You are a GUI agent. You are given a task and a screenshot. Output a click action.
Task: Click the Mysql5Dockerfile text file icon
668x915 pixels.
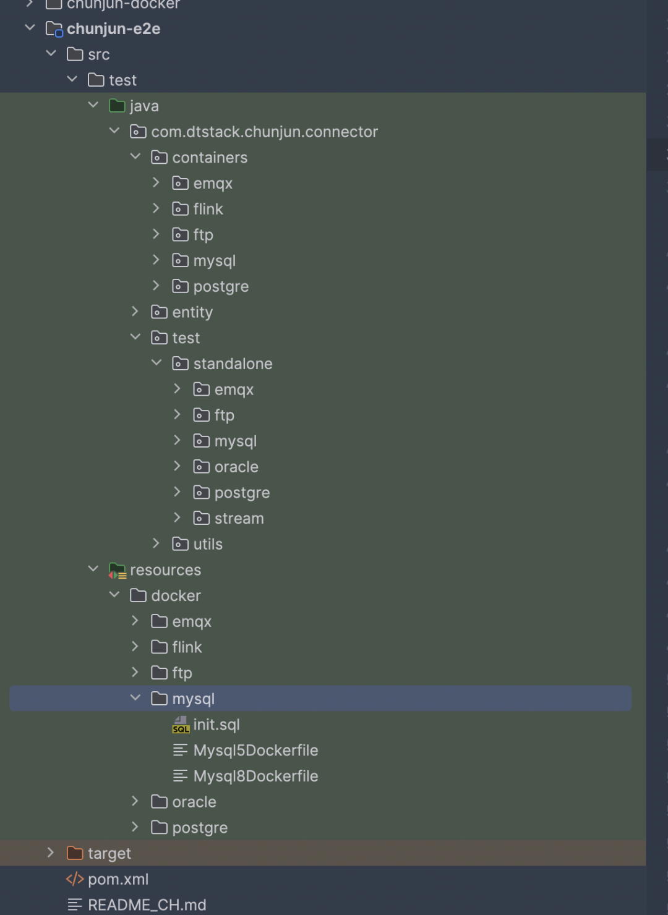pyautogui.click(x=180, y=751)
